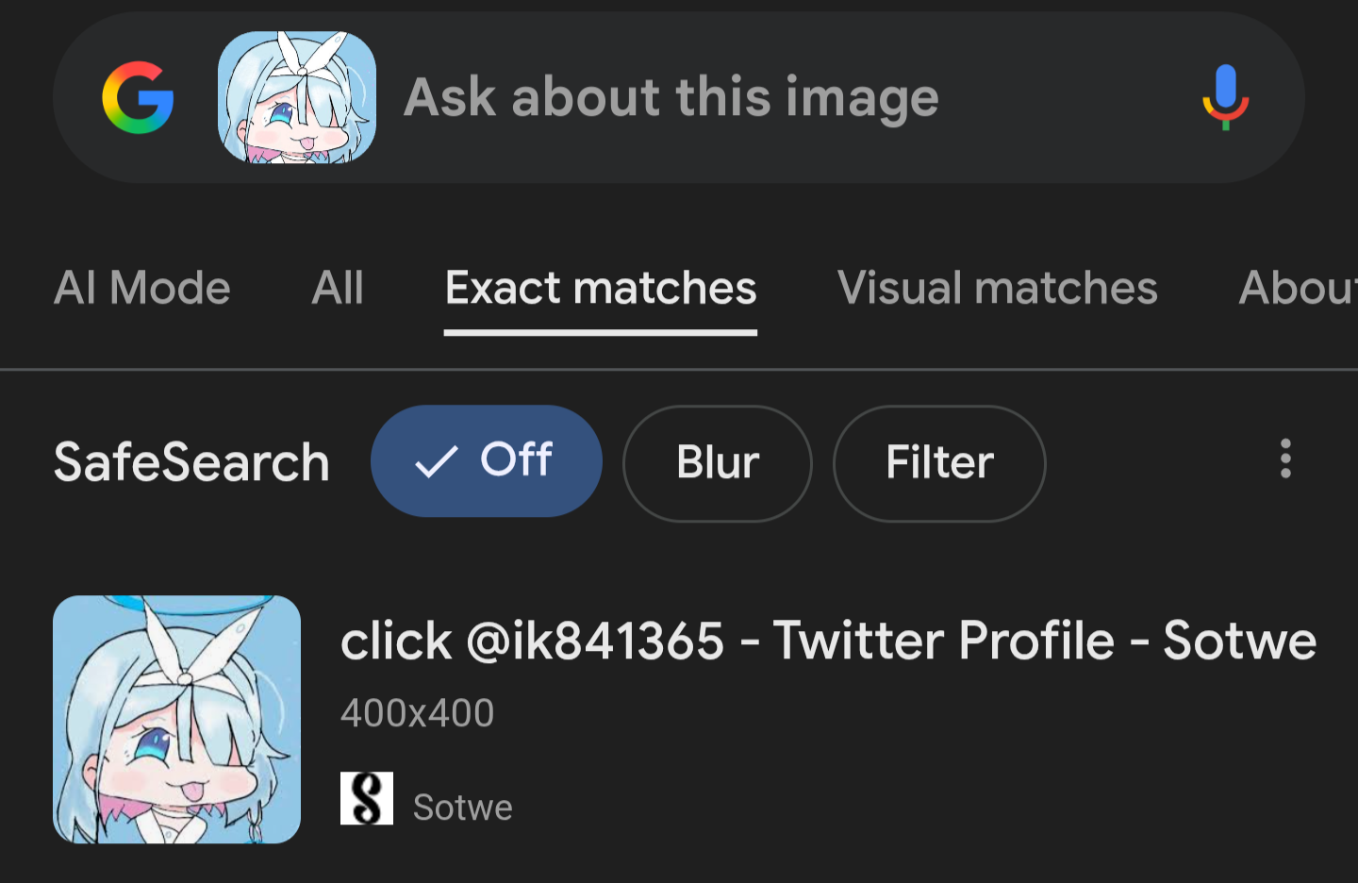
Task: Tap the checkmark on the Off chip
Action: pos(436,462)
